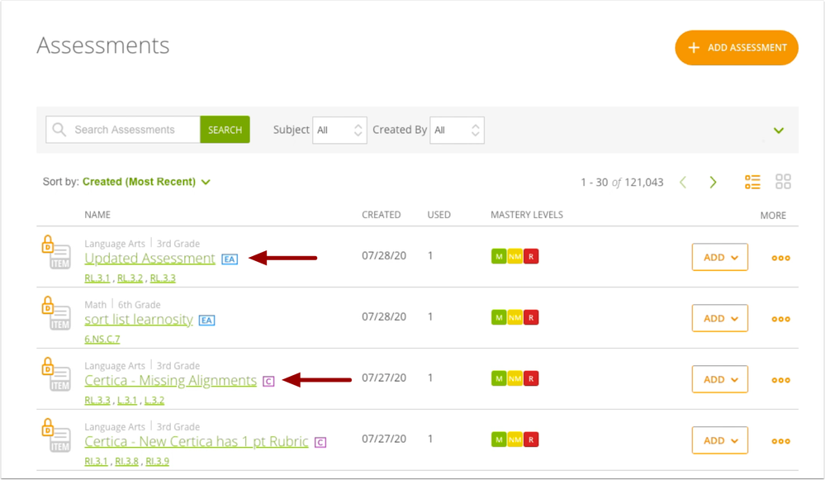Open more options for sort list learnosity
Image resolution: width=825 pixels, height=480 pixels.
[780, 319]
